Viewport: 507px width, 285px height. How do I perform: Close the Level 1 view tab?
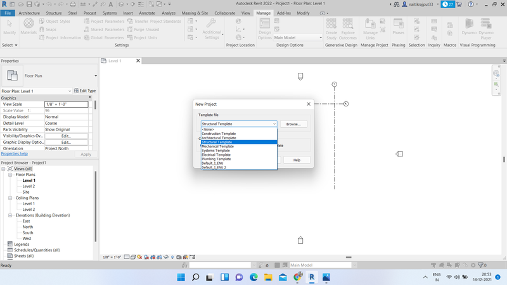click(138, 61)
